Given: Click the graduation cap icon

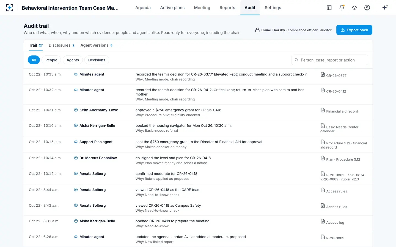Looking at the screenshot, I should (354, 8).
